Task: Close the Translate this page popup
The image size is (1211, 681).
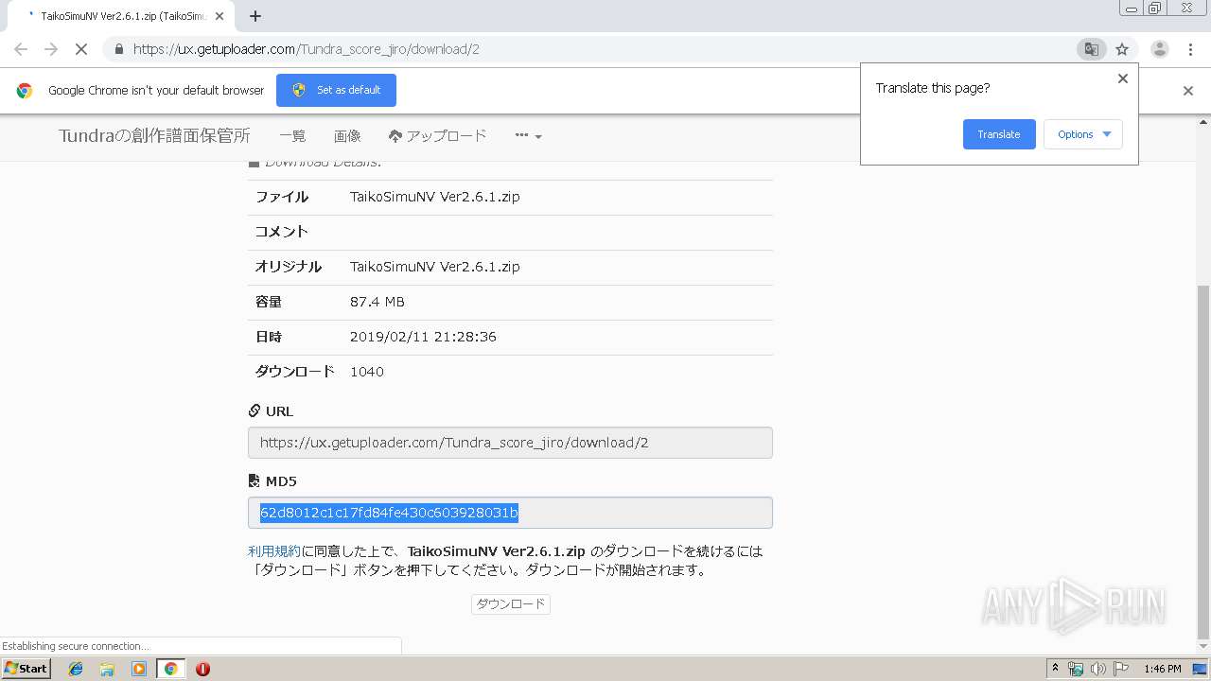Action: coord(1123,79)
